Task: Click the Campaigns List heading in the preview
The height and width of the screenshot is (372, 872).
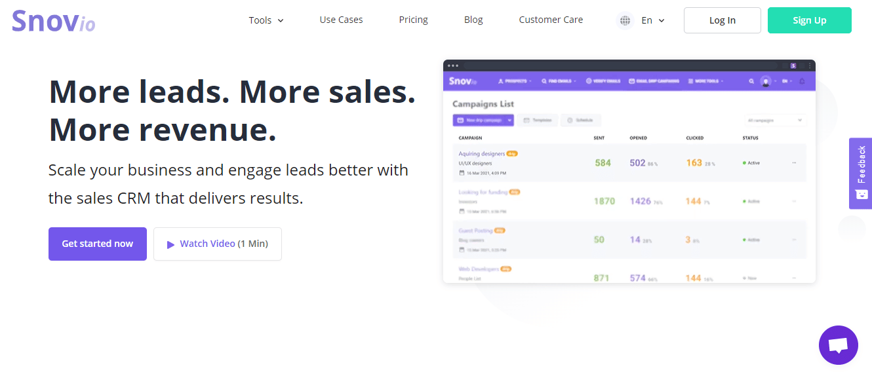Action: coord(483,104)
